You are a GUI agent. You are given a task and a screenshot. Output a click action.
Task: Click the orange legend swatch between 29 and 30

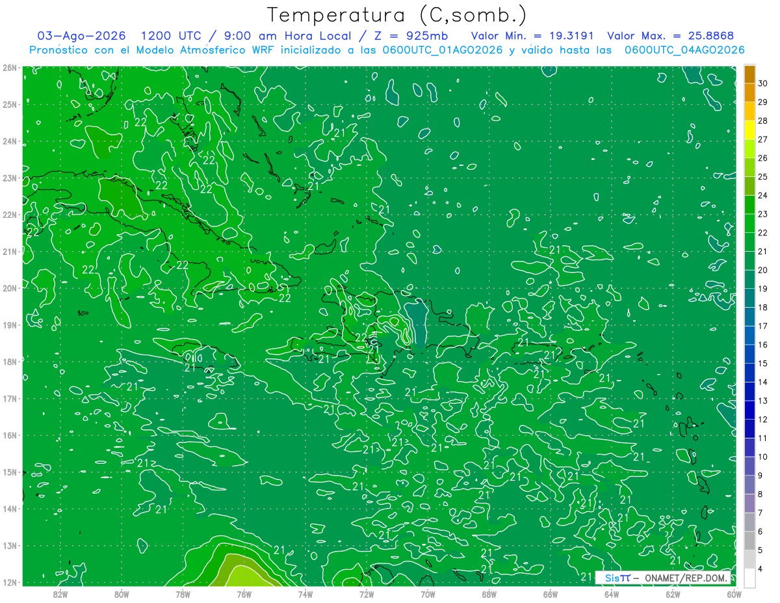(x=749, y=92)
